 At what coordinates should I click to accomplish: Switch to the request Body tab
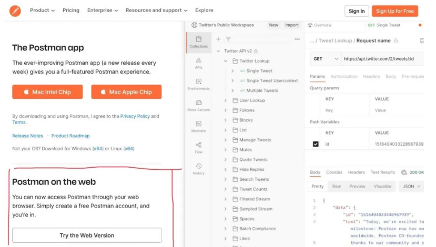coord(391,76)
